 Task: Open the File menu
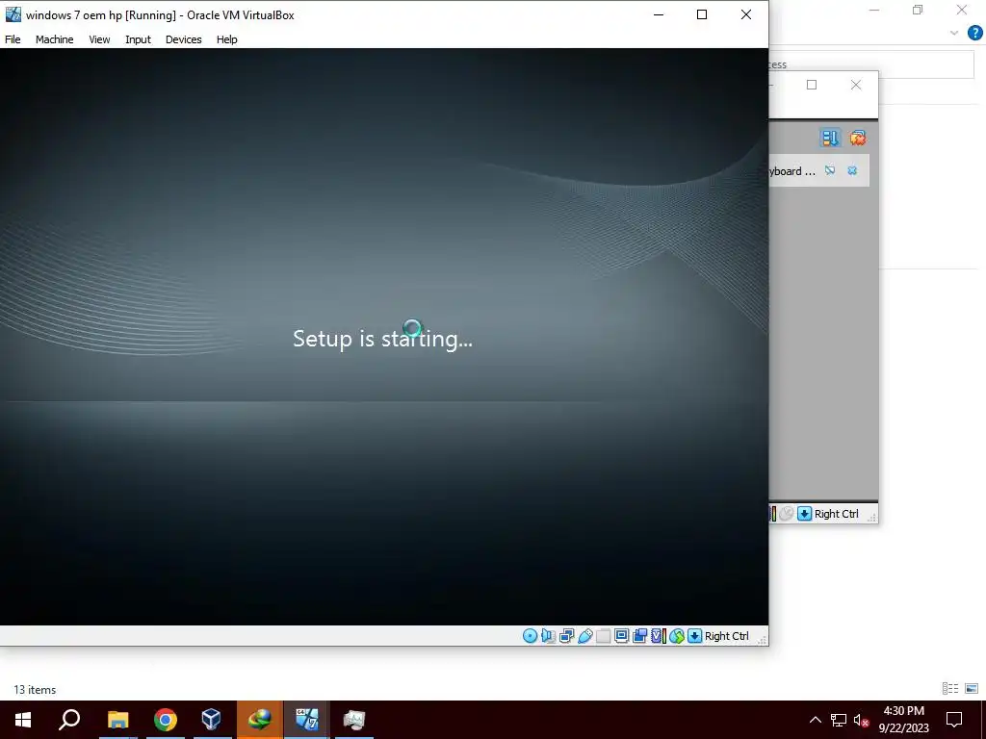pos(13,38)
